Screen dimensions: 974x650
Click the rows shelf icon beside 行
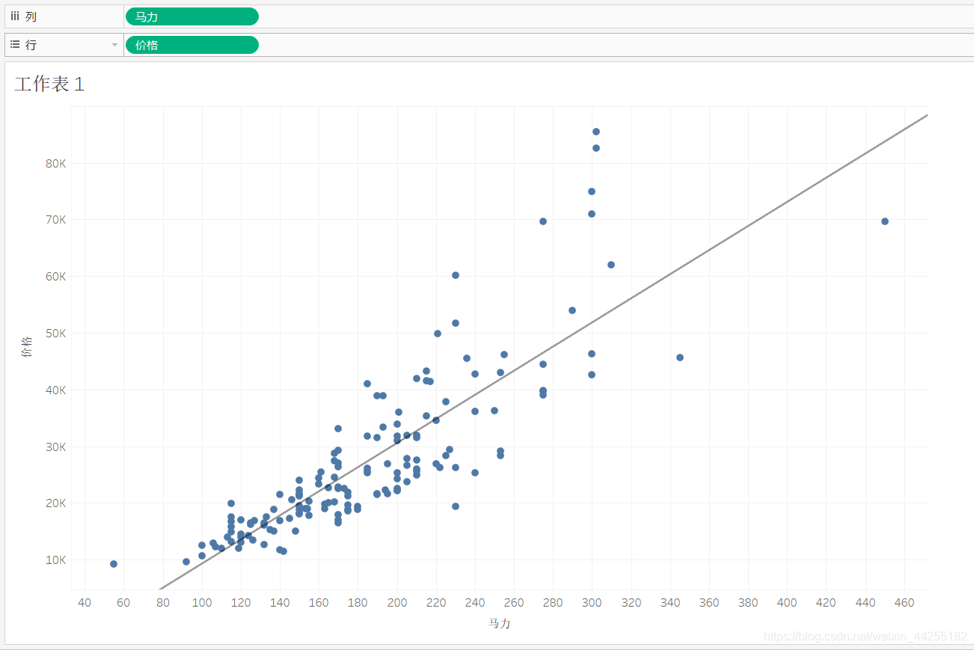14,45
